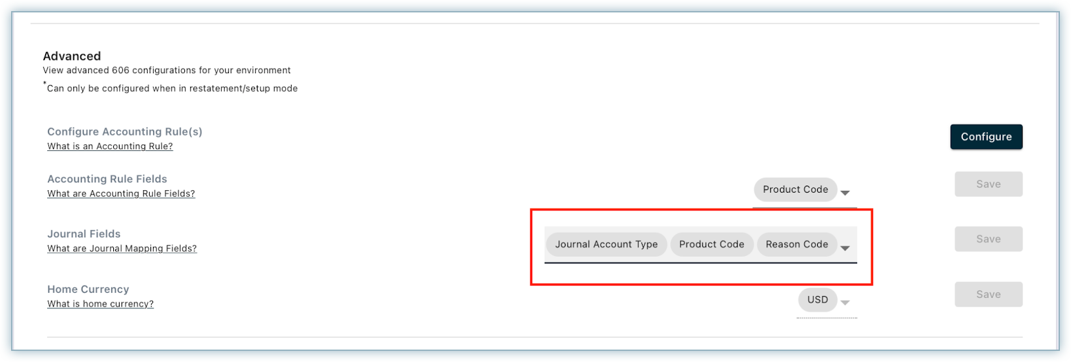This screenshot has height=362, width=1071.
Task: Save the Journal Fields setting
Action: tap(988, 239)
